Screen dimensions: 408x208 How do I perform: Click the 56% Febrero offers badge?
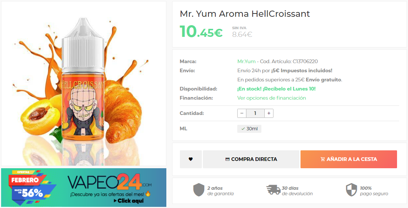coord(29,187)
